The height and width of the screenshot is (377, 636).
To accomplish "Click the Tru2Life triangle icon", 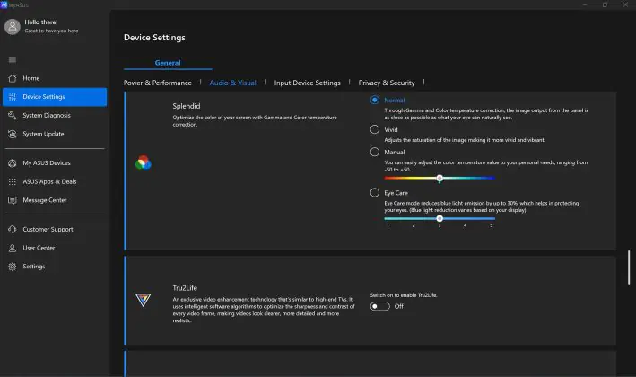I will point(143,300).
